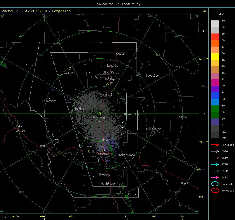Click the cyan current ellipse legend

click(215, 184)
